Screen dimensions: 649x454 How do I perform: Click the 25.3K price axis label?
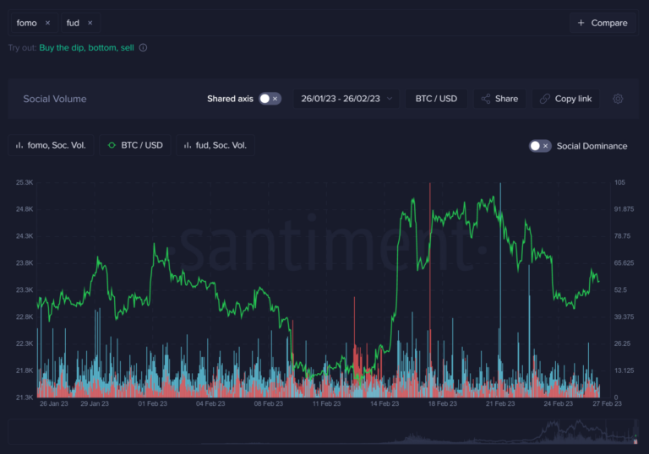pos(25,182)
